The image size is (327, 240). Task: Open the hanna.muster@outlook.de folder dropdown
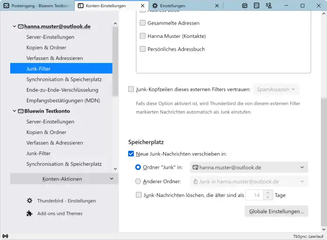249,167
